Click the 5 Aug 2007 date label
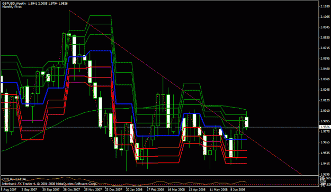 pyautogui.click(x=8, y=189)
